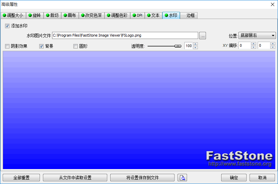Click the X offset input field

pyautogui.click(x=245, y=45)
